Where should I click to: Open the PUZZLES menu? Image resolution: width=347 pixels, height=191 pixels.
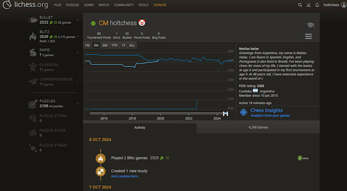click(x=72, y=5)
